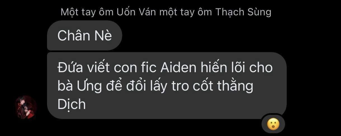Open sender name "Một tay ôm Uốn Ván" label
This screenshot has height=136, width=341.
[166, 12]
